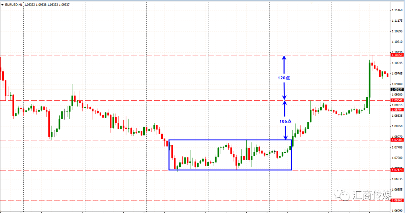Click the OHLC values 1.09332 1.09338 1.09332 1.09337
This screenshot has width=405, height=213.
(47, 4)
